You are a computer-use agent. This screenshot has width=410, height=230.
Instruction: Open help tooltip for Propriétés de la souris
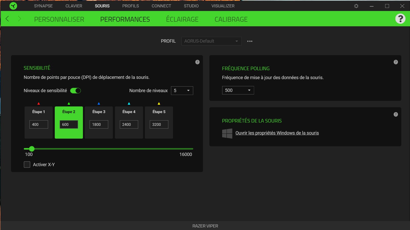click(396, 114)
